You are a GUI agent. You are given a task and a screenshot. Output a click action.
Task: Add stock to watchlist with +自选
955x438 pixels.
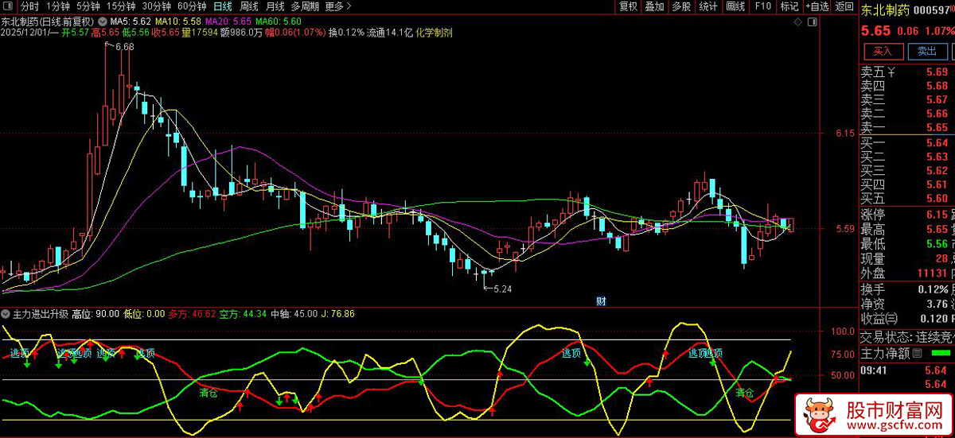pyautogui.click(x=817, y=6)
